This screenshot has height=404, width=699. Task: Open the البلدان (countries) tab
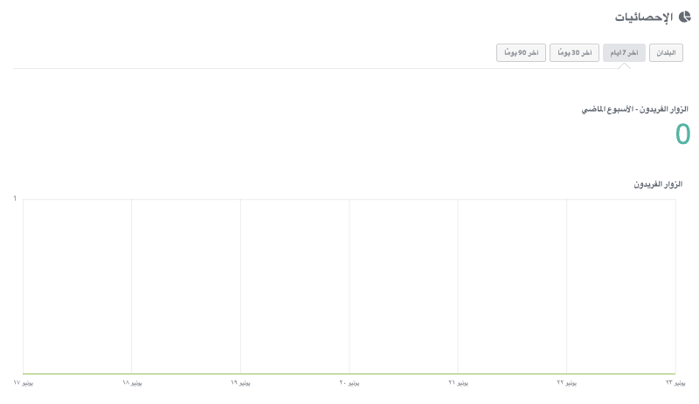666,52
